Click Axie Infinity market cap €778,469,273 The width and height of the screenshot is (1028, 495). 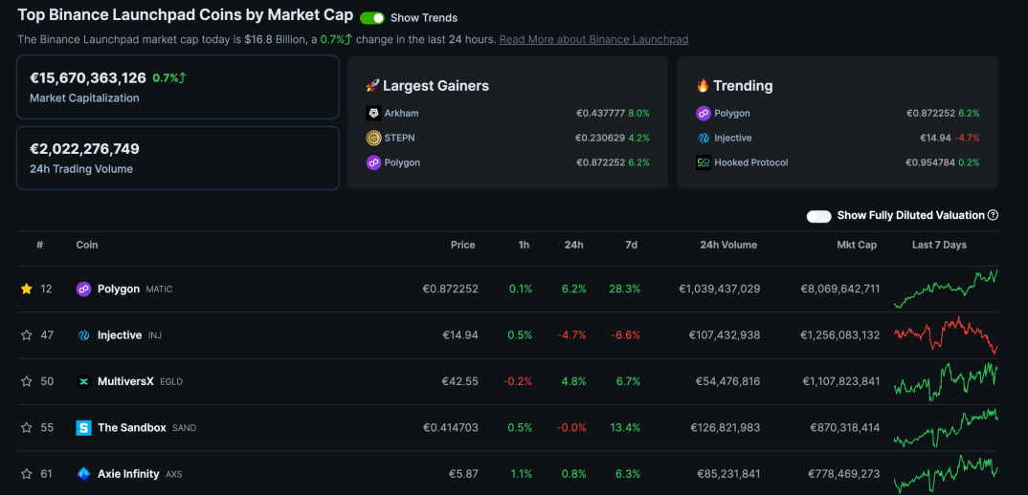[844, 473]
